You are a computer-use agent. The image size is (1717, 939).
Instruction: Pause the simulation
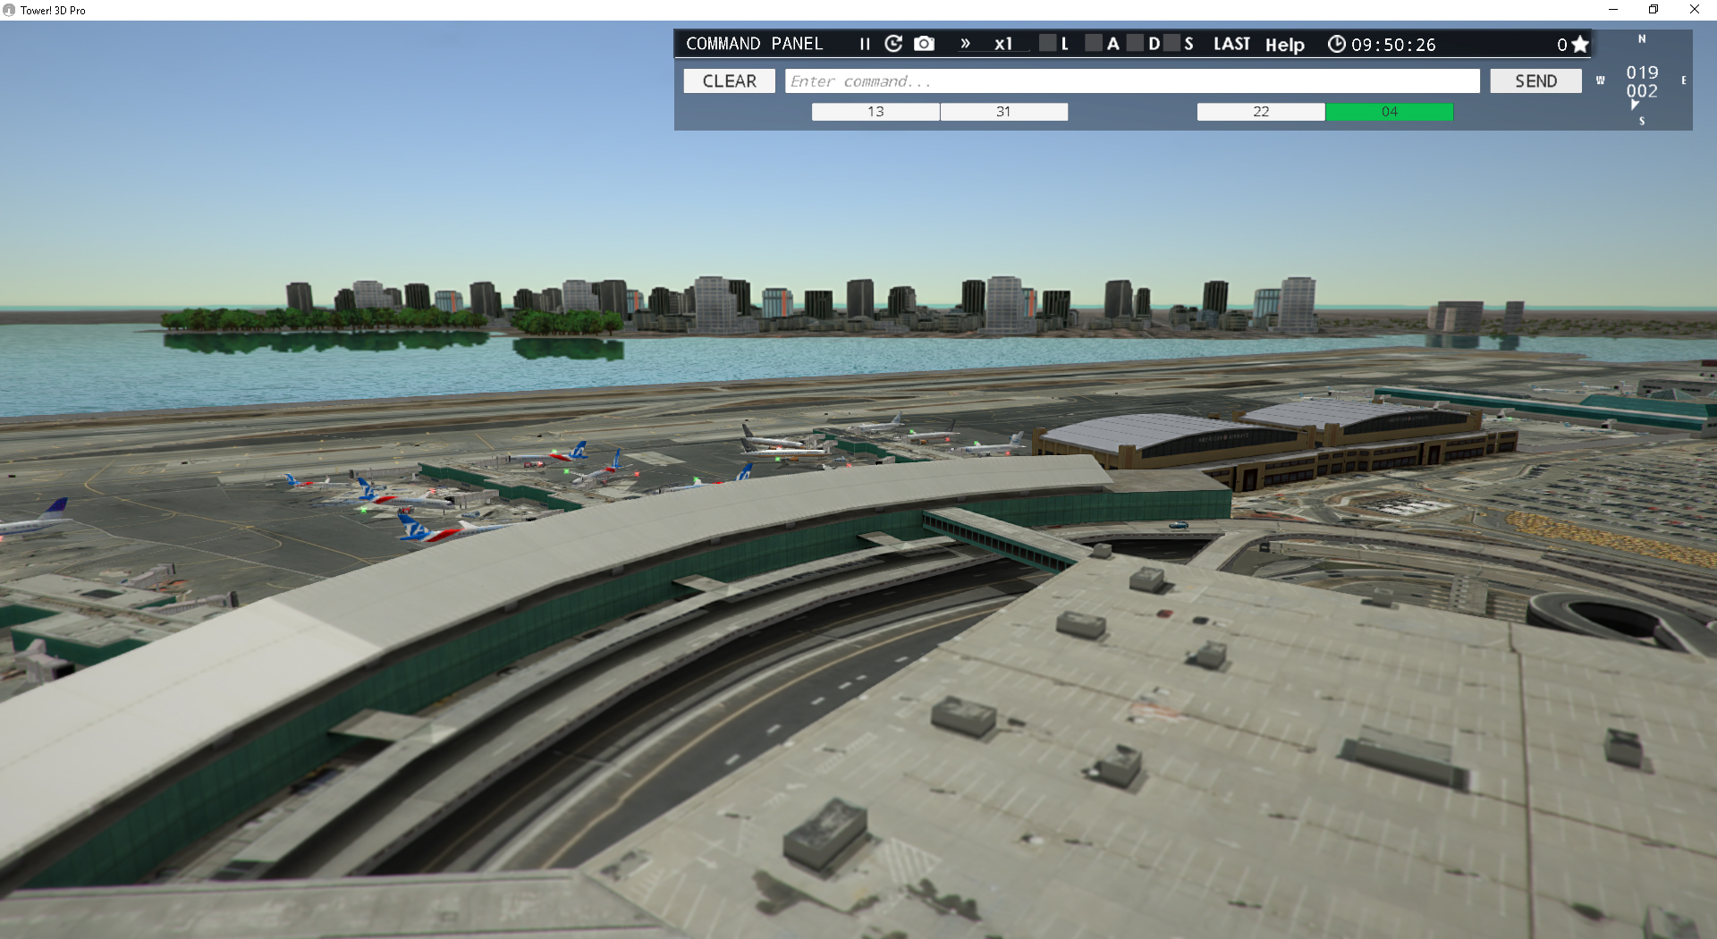[864, 43]
